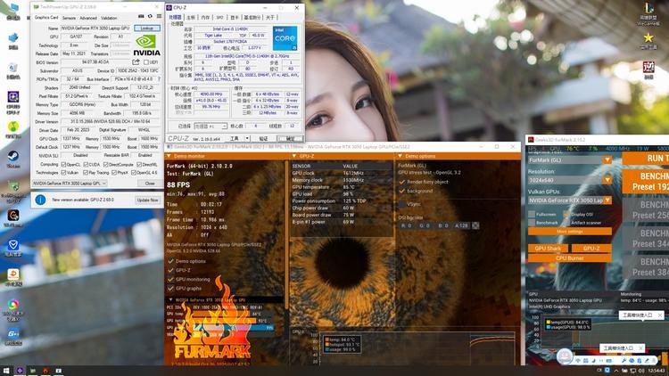Click the OSD bgcolor alpha field
This screenshot has width=669, height=376.
[462, 225]
